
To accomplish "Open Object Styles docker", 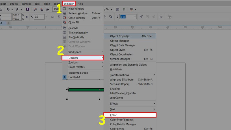I will (130, 50).
